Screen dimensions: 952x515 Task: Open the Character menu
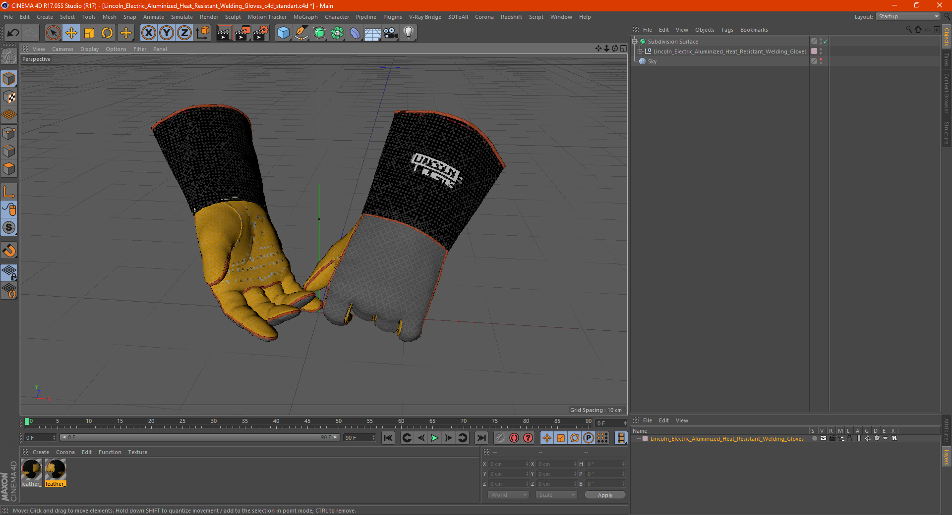tap(337, 17)
